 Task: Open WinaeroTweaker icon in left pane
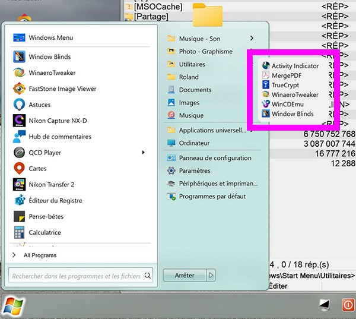tap(19, 72)
